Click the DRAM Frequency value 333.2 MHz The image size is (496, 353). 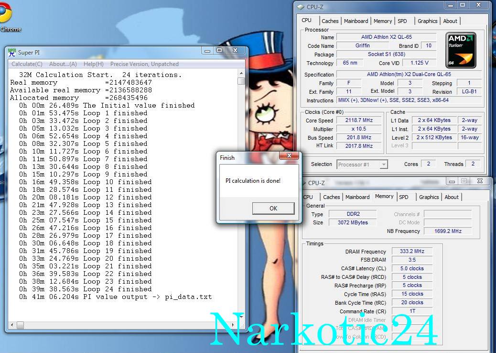[x=412, y=251]
